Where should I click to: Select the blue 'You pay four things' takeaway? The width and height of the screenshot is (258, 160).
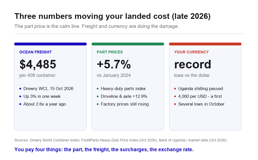(104, 149)
